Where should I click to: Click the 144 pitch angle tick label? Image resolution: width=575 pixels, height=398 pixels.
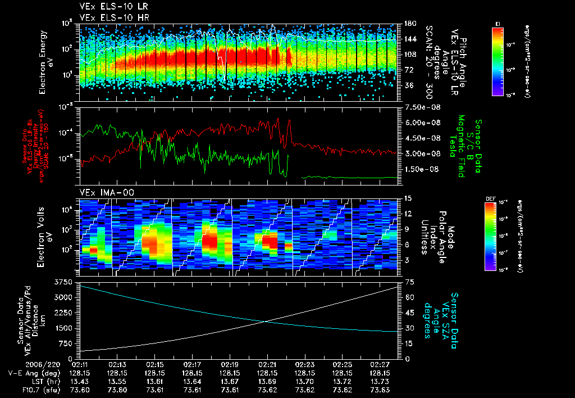409,39
